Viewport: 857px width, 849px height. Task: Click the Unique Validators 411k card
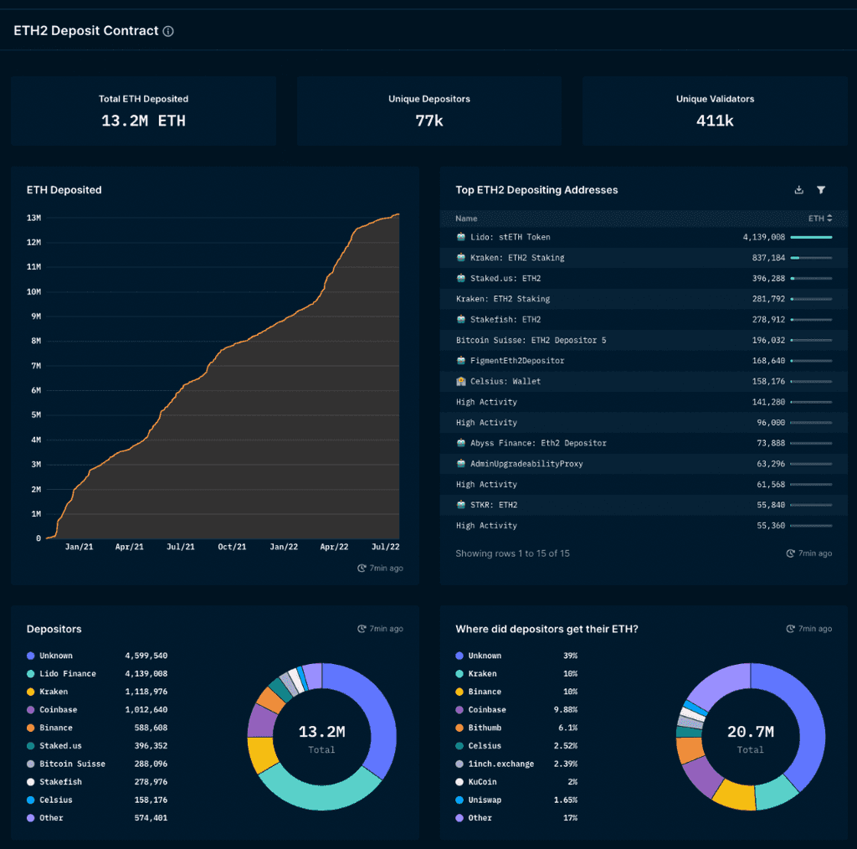pyautogui.click(x=715, y=111)
